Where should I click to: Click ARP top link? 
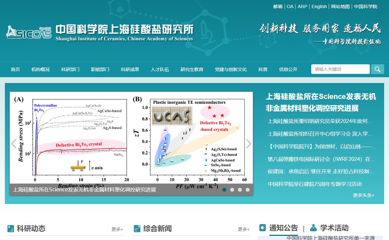(x=302, y=6)
